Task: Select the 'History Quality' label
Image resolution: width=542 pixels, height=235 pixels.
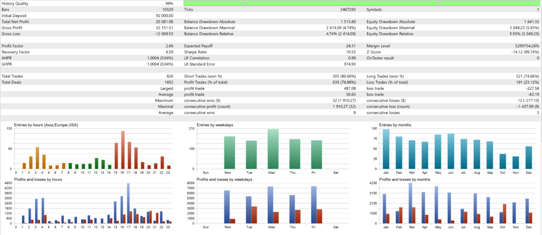Action: tap(15, 4)
